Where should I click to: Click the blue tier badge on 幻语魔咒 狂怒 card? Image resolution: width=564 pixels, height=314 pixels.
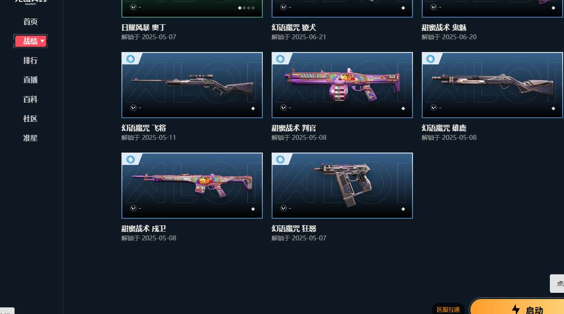(280, 159)
